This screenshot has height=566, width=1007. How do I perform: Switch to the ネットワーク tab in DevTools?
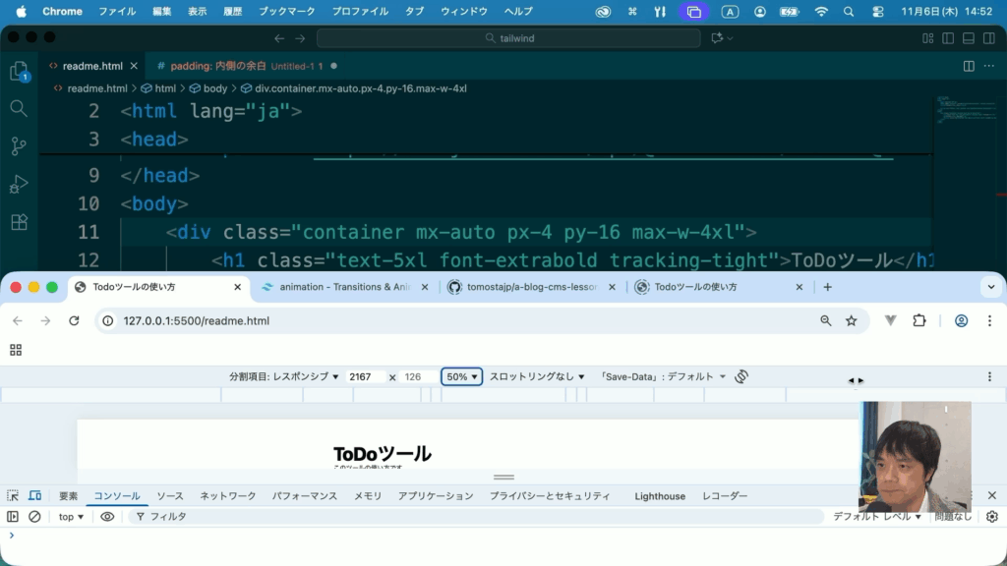tap(227, 496)
